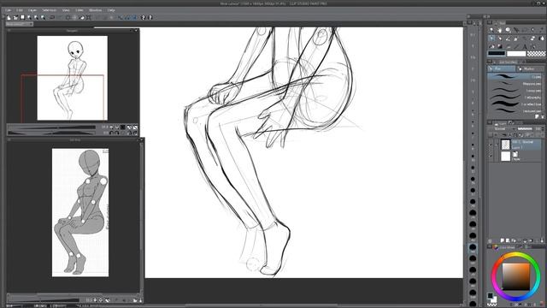Switch to the Pen sub tool tab
547x308 pixels.
tap(502, 68)
